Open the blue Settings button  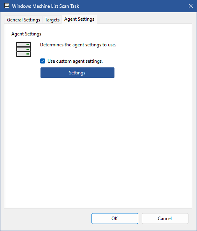[77, 72]
